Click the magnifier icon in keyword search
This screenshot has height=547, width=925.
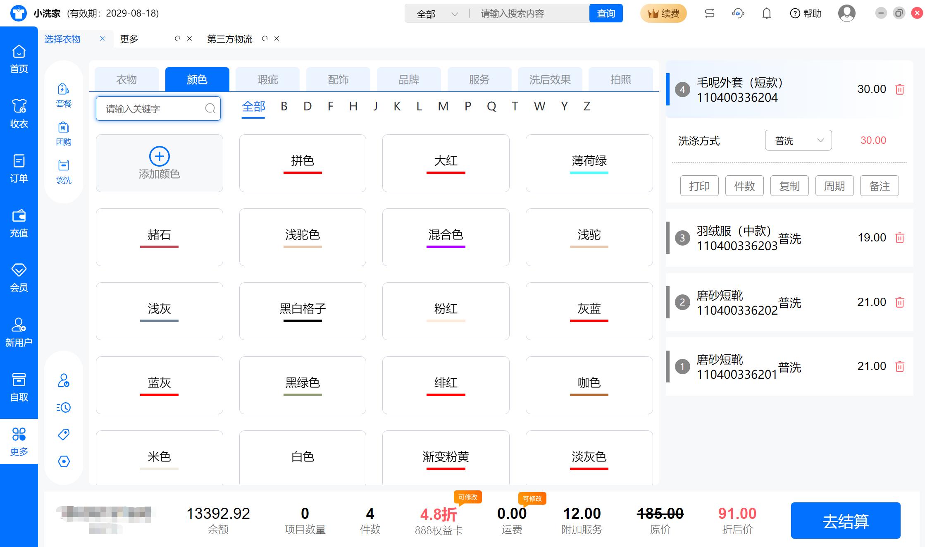pyautogui.click(x=210, y=109)
